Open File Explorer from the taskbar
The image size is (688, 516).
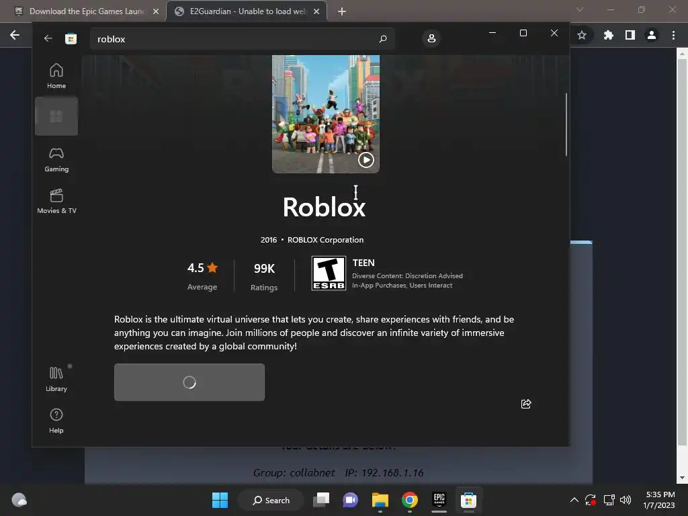point(380,500)
